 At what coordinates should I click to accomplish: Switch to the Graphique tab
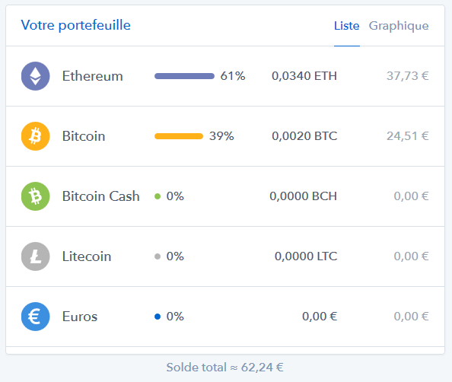pos(399,26)
